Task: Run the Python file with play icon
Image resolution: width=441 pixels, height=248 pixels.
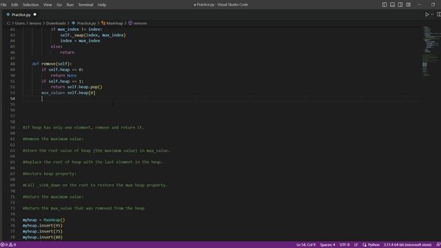Action: tap(427, 14)
